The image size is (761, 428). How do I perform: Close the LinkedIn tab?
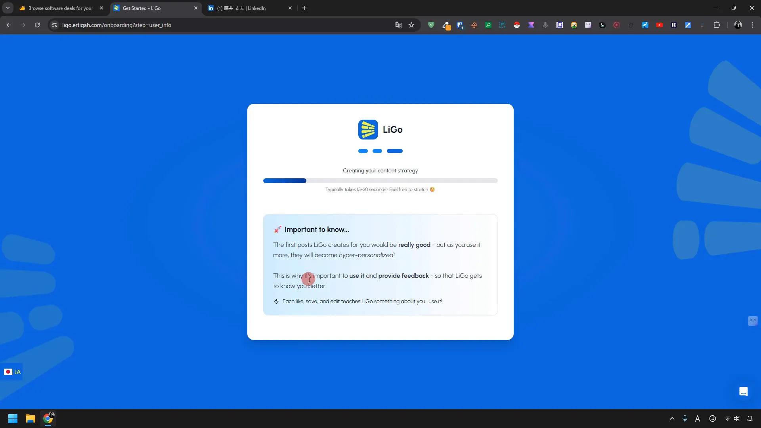click(290, 8)
